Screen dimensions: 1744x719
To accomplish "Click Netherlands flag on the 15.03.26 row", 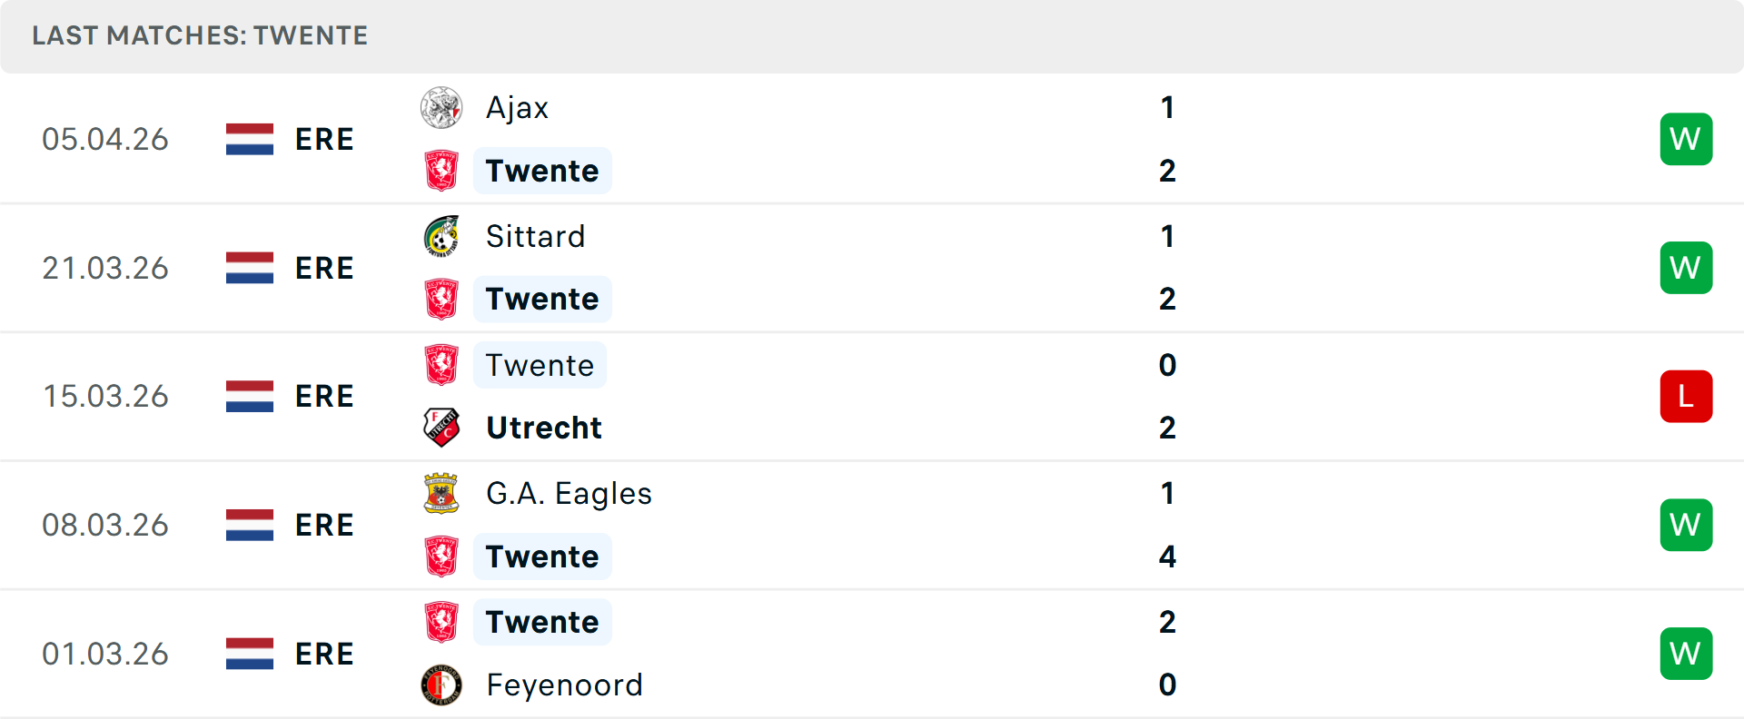I will coord(250,397).
